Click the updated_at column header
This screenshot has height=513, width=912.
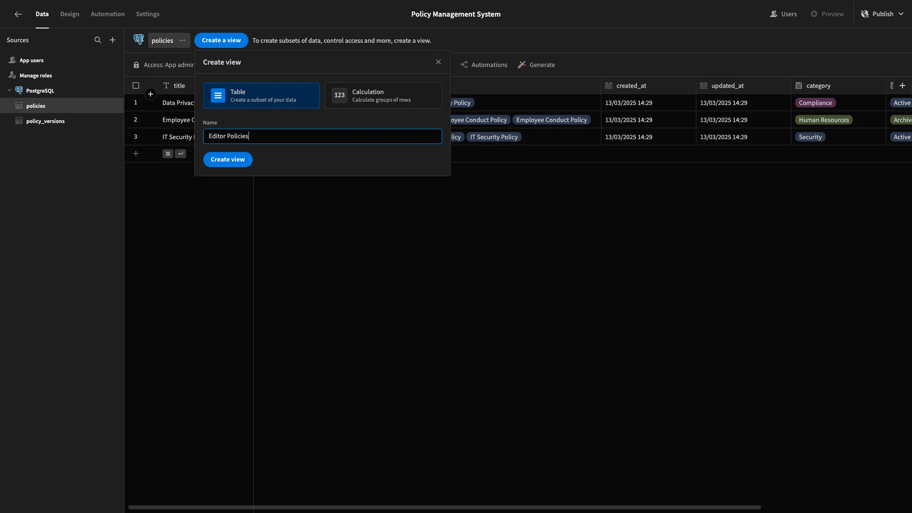pyautogui.click(x=743, y=86)
